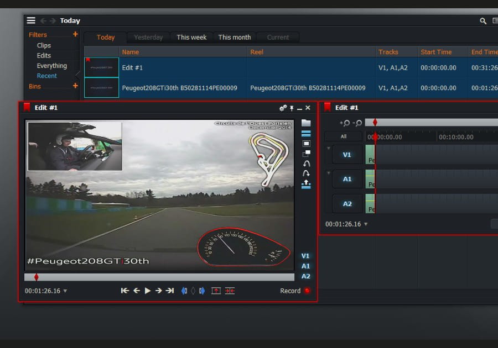
Task: Click the blue stacked bars viewer icon
Action: point(306,134)
